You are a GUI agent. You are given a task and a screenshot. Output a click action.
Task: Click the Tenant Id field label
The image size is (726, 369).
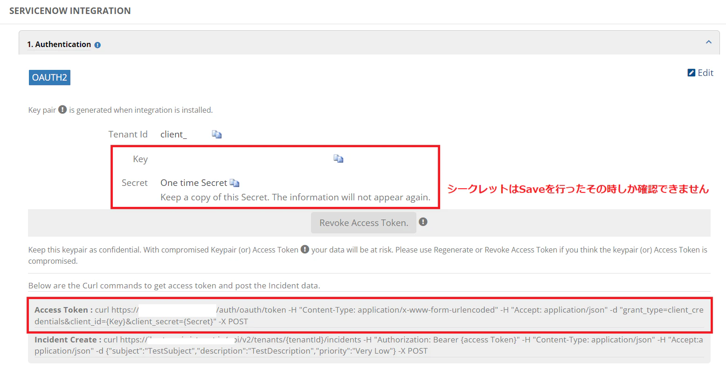coord(128,134)
